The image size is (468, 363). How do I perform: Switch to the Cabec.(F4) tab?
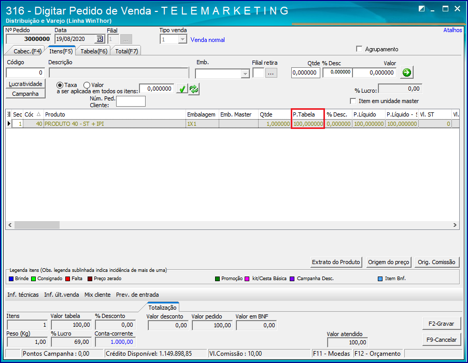coord(27,51)
